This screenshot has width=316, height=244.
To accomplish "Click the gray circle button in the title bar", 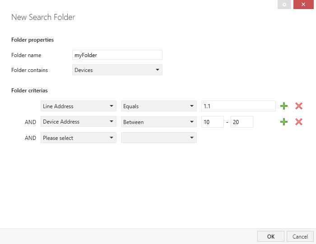I will (284, 5).
